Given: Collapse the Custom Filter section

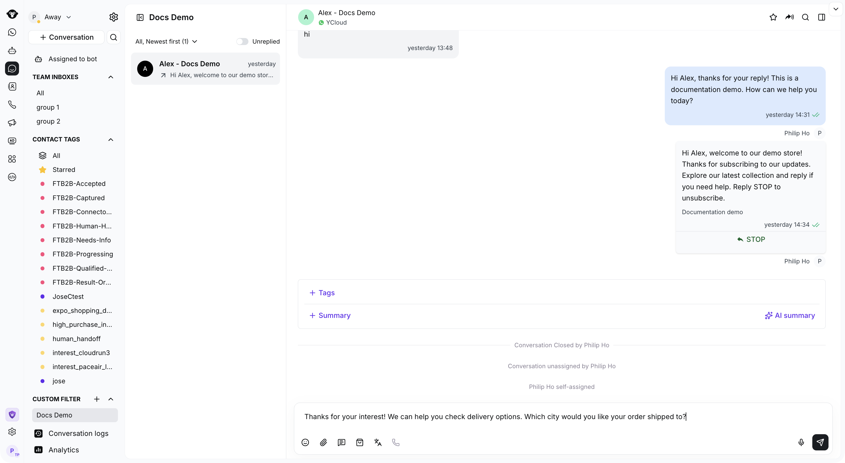Looking at the screenshot, I should tap(111, 399).
